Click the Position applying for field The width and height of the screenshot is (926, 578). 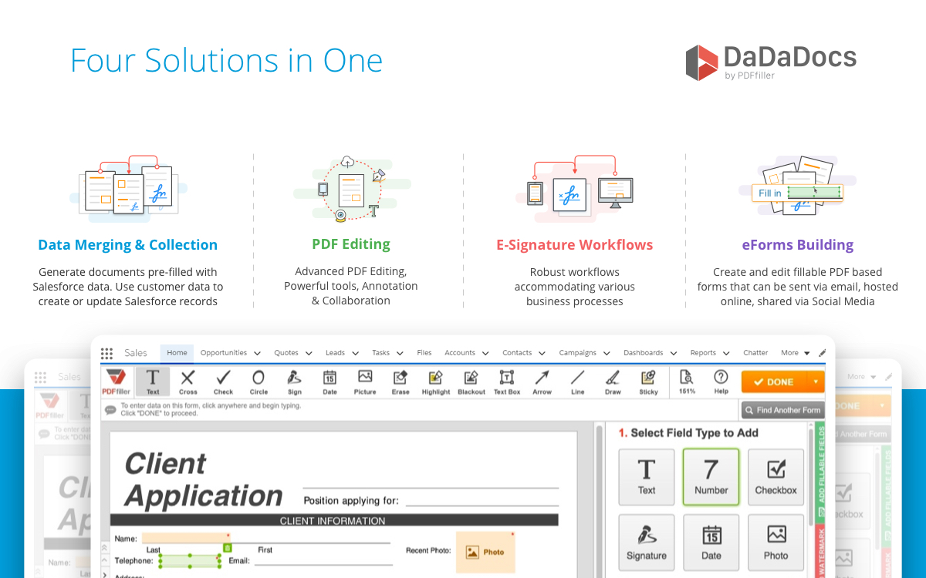[x=482, y=500]
